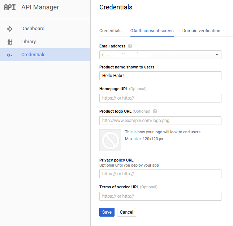Click the Cancel button
The image size is (233, 226).
pos(126,212)
